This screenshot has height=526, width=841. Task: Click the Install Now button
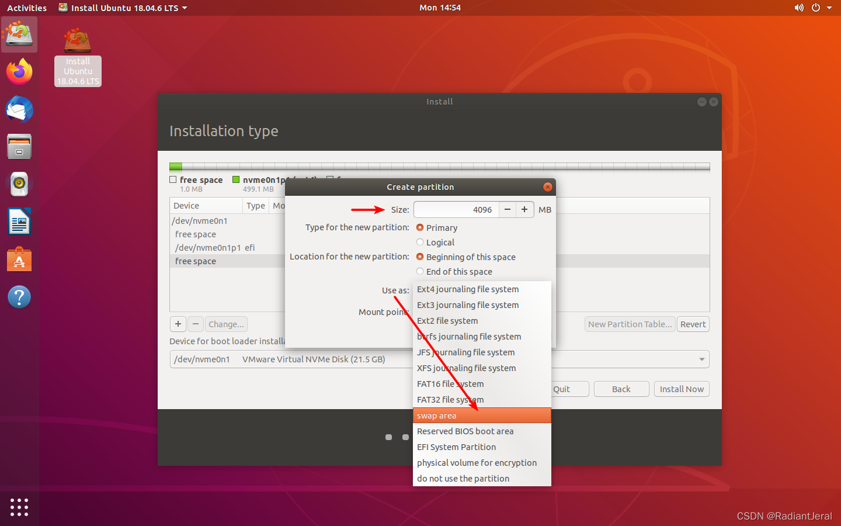tap(682, 389)
